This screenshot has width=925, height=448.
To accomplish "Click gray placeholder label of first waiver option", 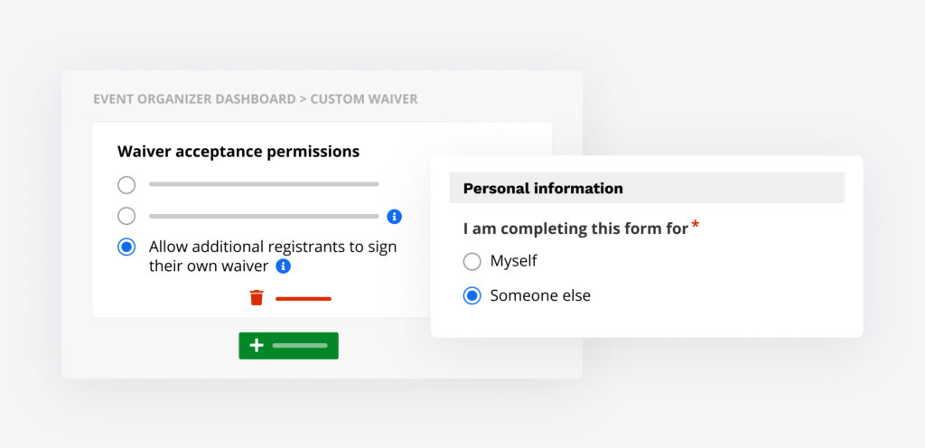I will coord(264,184).
